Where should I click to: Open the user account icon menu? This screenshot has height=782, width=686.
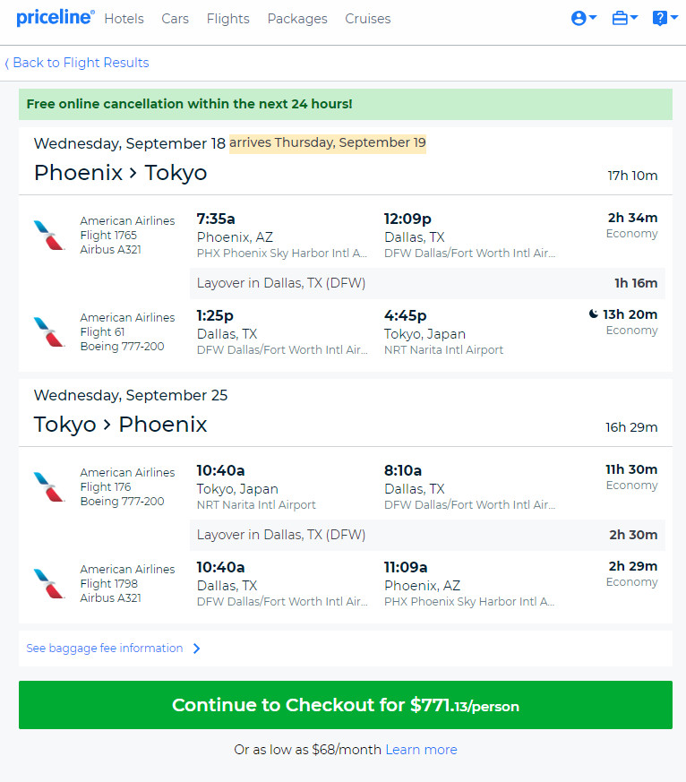(579, 19)
